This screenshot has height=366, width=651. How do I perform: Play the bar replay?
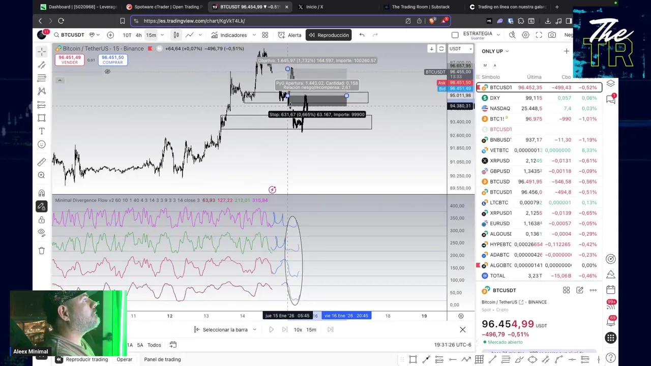[x=271, y=329]
